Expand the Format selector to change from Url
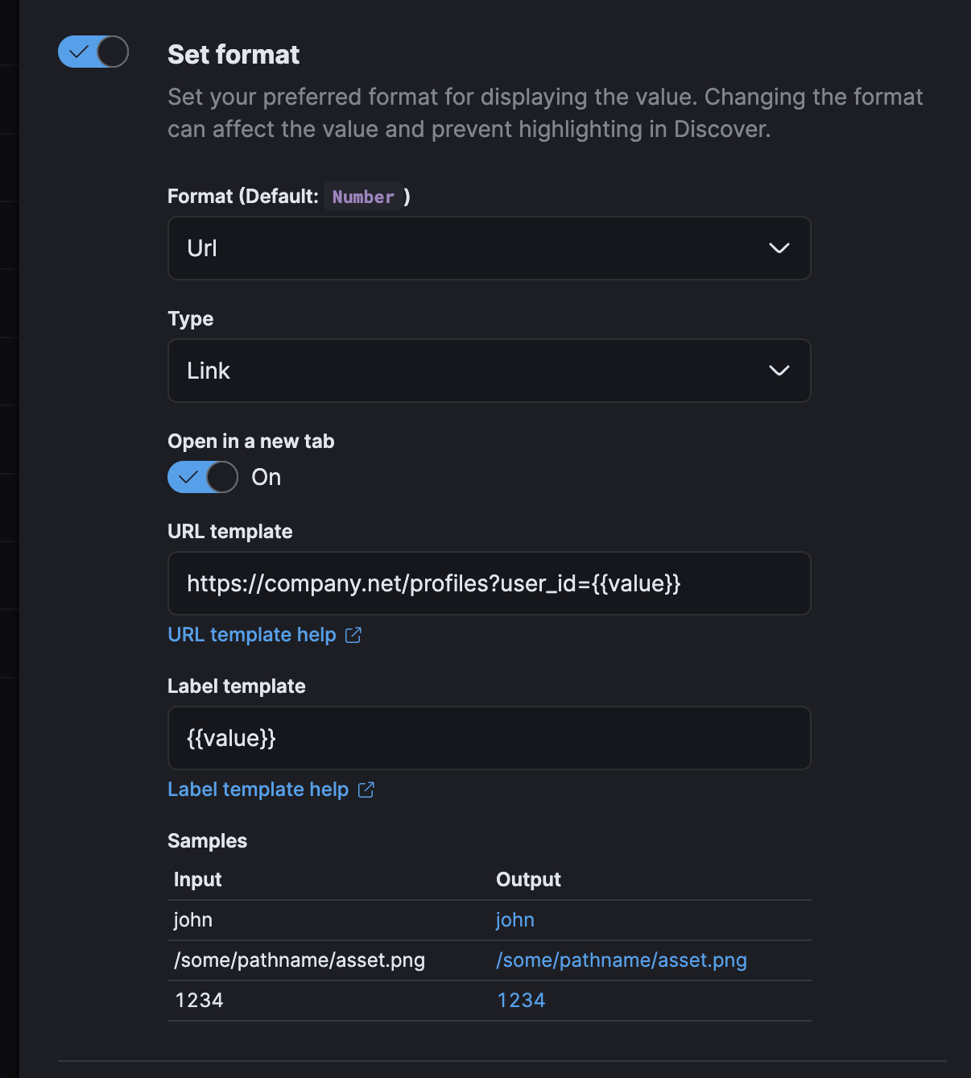Viewport: 971px width, 1078px height. pyautogui.click(x=489, y=248)
